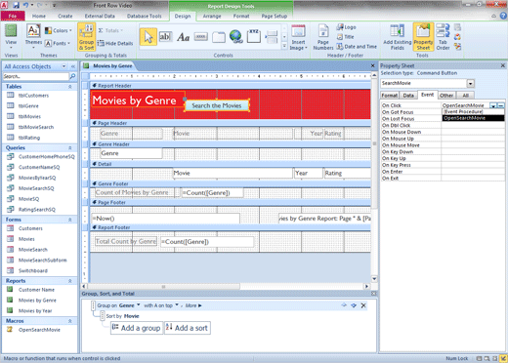
Task: Toggle the Group & Sort pane button
Action: (86, 37)
